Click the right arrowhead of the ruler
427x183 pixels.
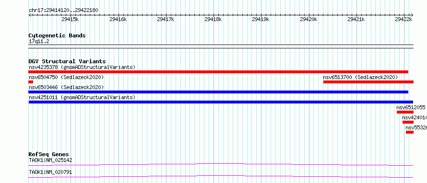(412, 15)
